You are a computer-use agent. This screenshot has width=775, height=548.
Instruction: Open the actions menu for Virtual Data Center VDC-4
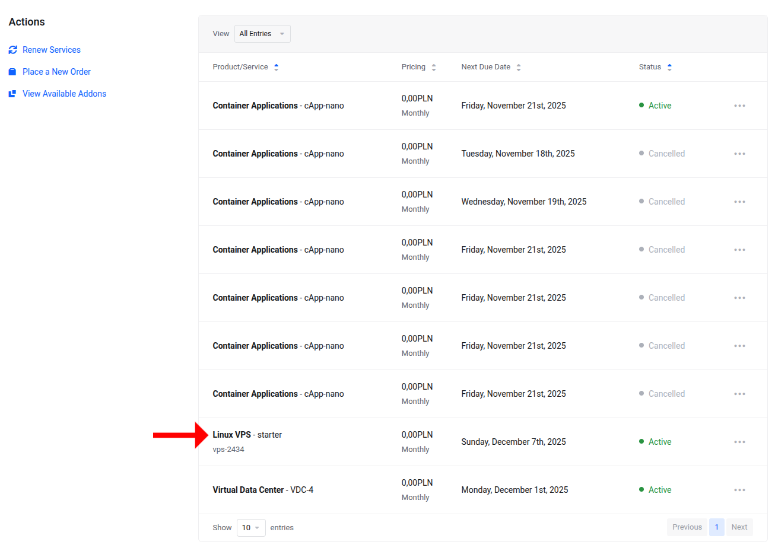click(739, 489)
